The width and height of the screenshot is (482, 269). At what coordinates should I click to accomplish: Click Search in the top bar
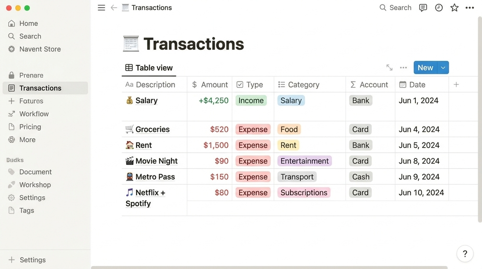click(395, 8)
